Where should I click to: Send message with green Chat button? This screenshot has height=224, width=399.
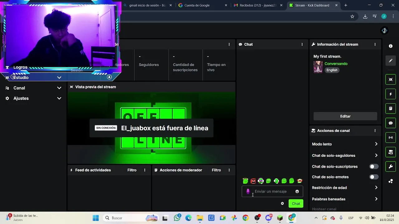pos(296,203)
